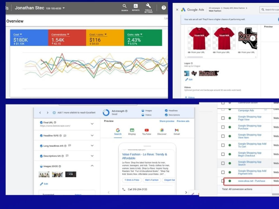279x209 pixels.
Task: Select the YouTube preview tab
Action: 147,132
